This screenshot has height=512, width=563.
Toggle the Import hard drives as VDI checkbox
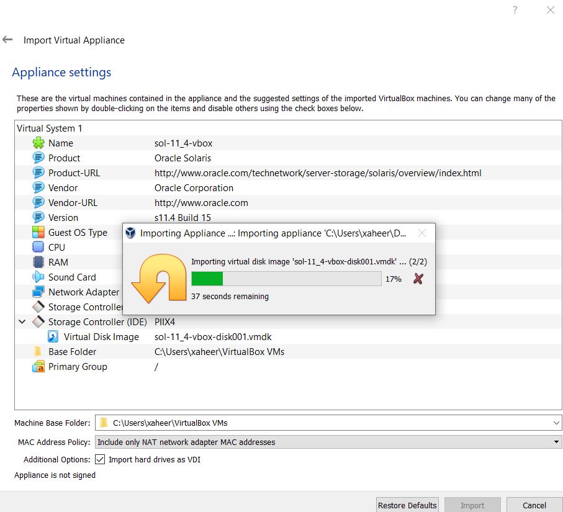[x=100, y=460]
